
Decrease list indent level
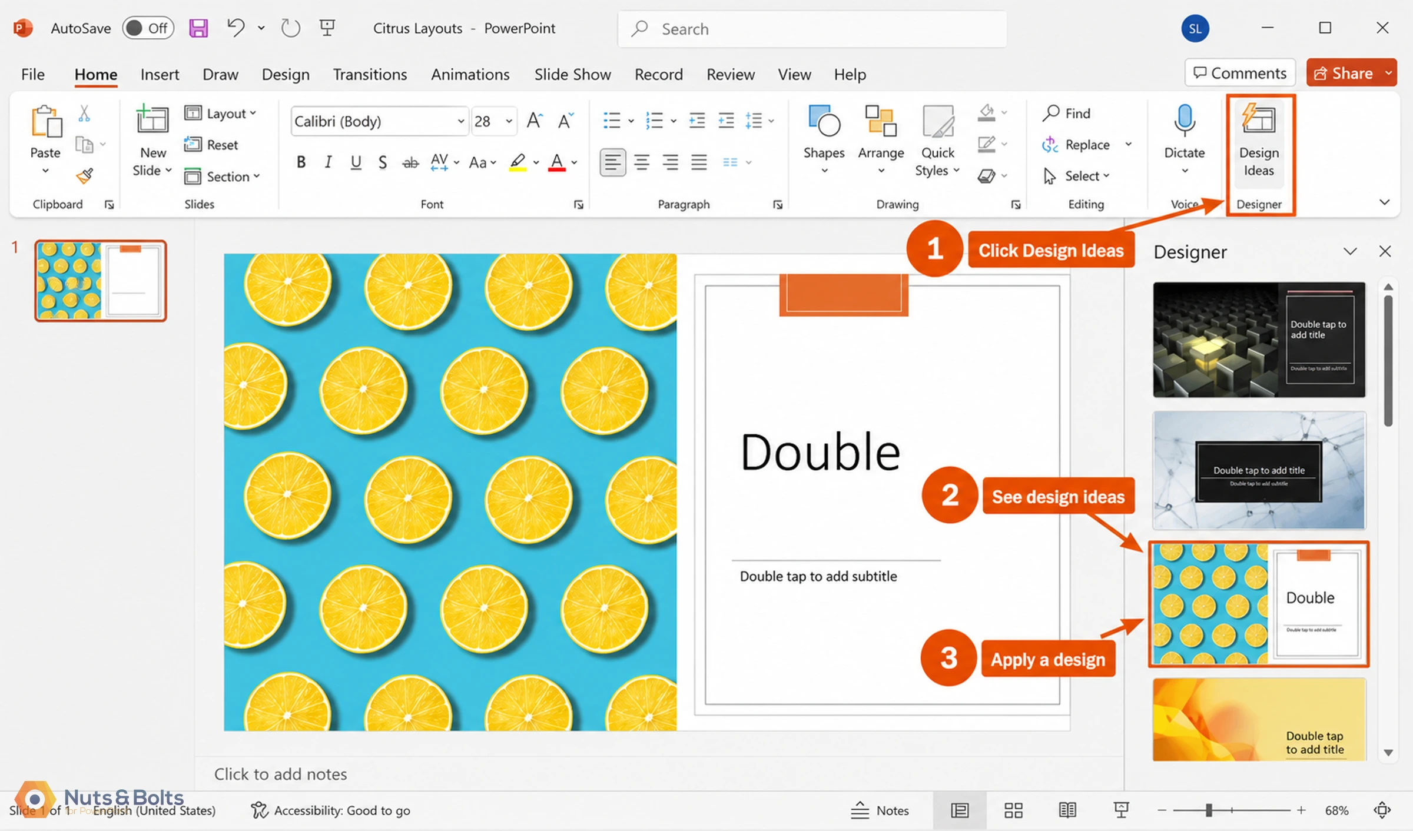(697, 121)
